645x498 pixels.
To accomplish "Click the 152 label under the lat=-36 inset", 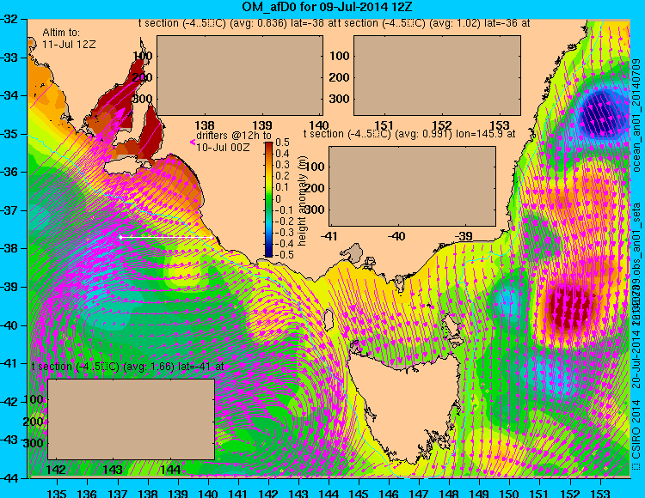I will [x=441, y=125].
